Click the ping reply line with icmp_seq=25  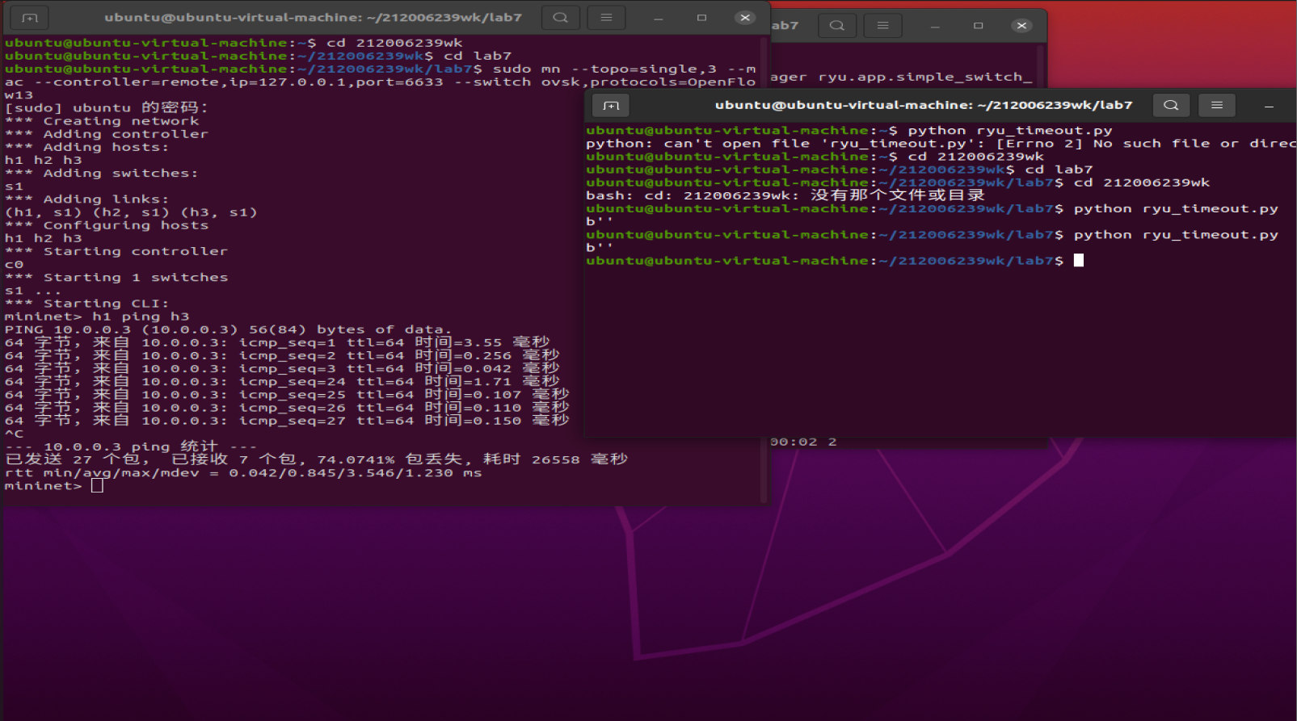click(287, 394)
